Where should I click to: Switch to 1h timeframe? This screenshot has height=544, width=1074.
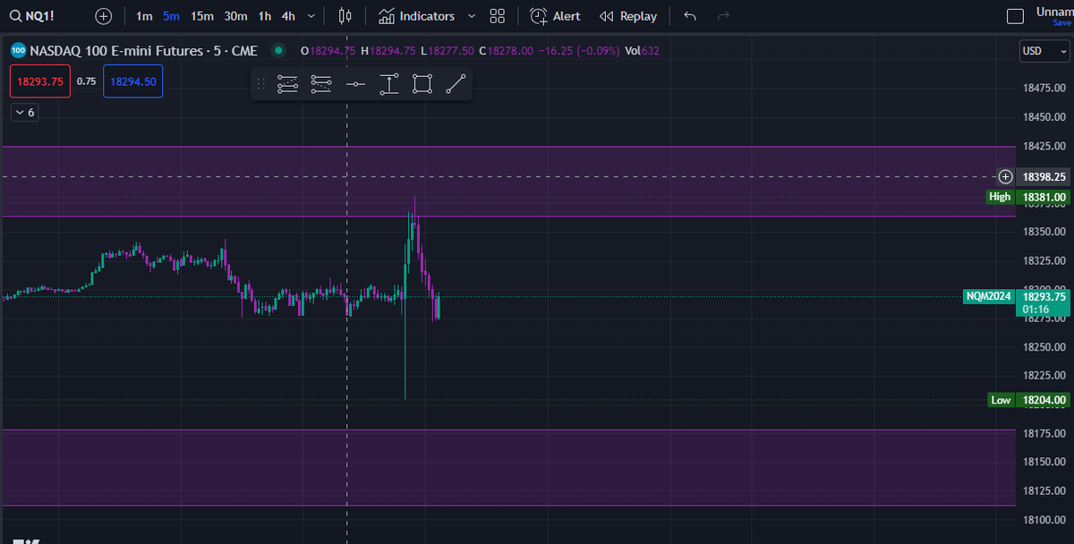[x=265, y=16]
